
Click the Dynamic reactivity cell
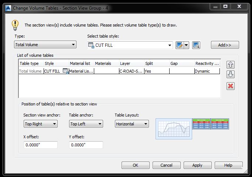pyautogui.click(x=207, y=71)
